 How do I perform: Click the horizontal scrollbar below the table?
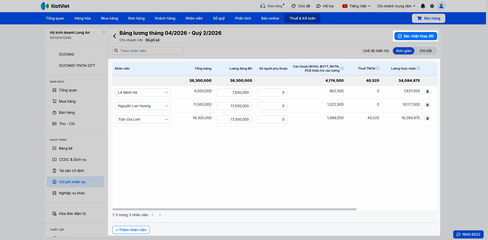click(x=234, y=209)
